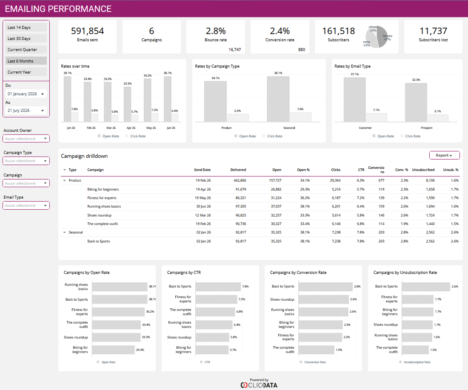This screenshot has width=468, height=390.
Task: Select the Last 30 Days filter
Action: coord(26,39)
